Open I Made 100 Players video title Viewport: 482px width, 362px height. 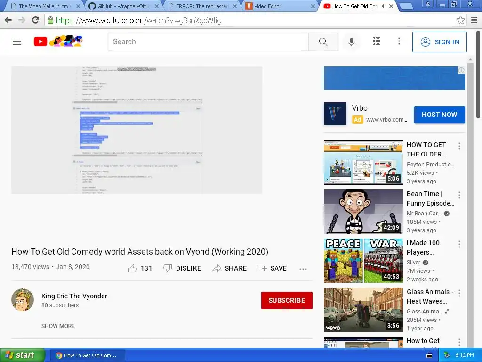pyautogui.click(x=423, y=247)
